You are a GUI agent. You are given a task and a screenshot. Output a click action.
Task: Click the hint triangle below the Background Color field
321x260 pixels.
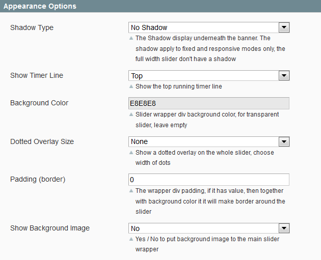(x=131, y=114)
